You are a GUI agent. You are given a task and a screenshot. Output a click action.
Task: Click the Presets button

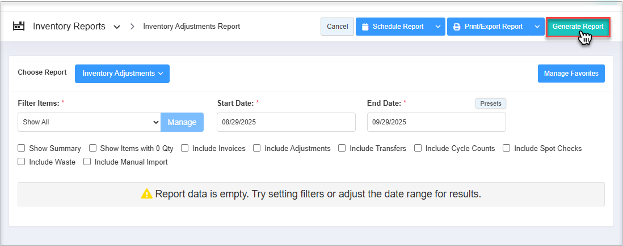[490, 103]
